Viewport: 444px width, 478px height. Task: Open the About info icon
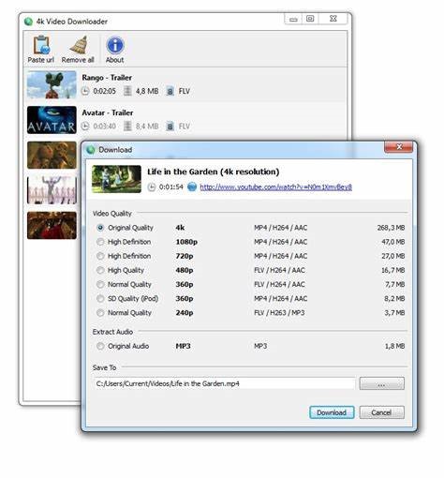(115, 46)
